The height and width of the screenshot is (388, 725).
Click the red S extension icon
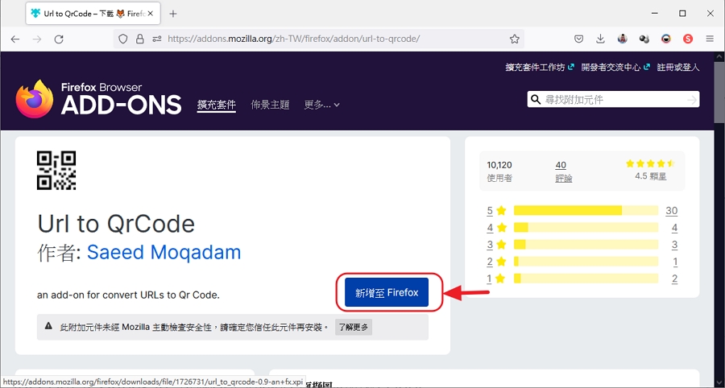688,39
